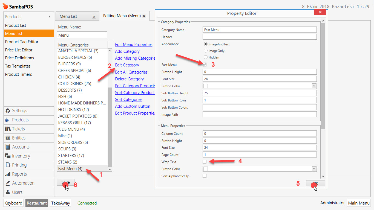Screen dimensions: 374x210
Task: Enable the Sort Alphabetically checkbox
Action: tap(205, 176)
